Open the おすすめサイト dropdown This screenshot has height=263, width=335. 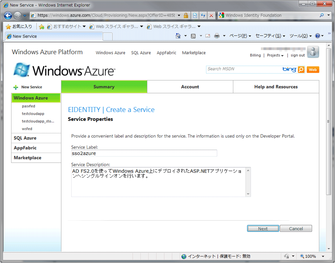(x=84, y=26)
